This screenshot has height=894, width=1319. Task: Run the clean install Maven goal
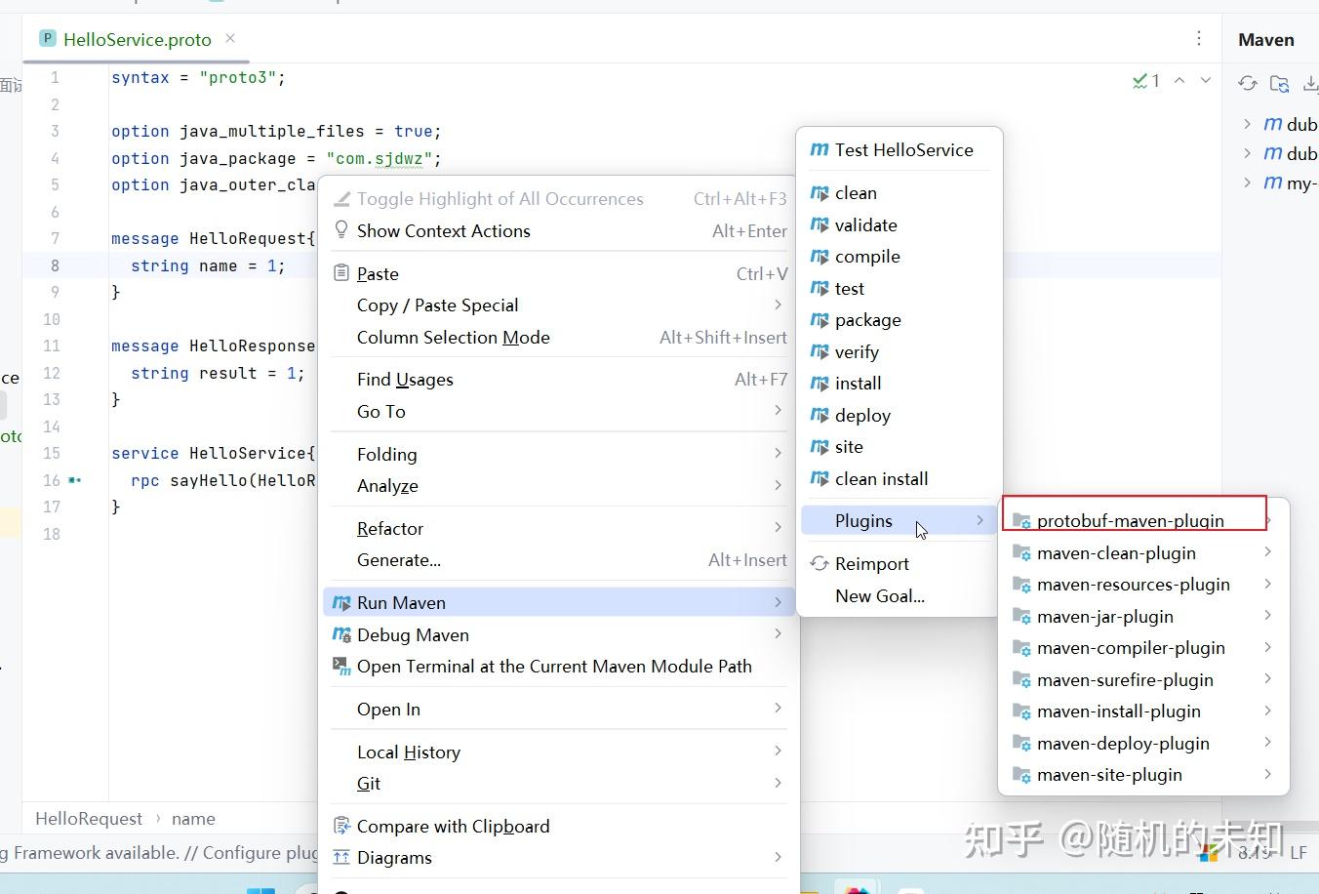(880, 478)
